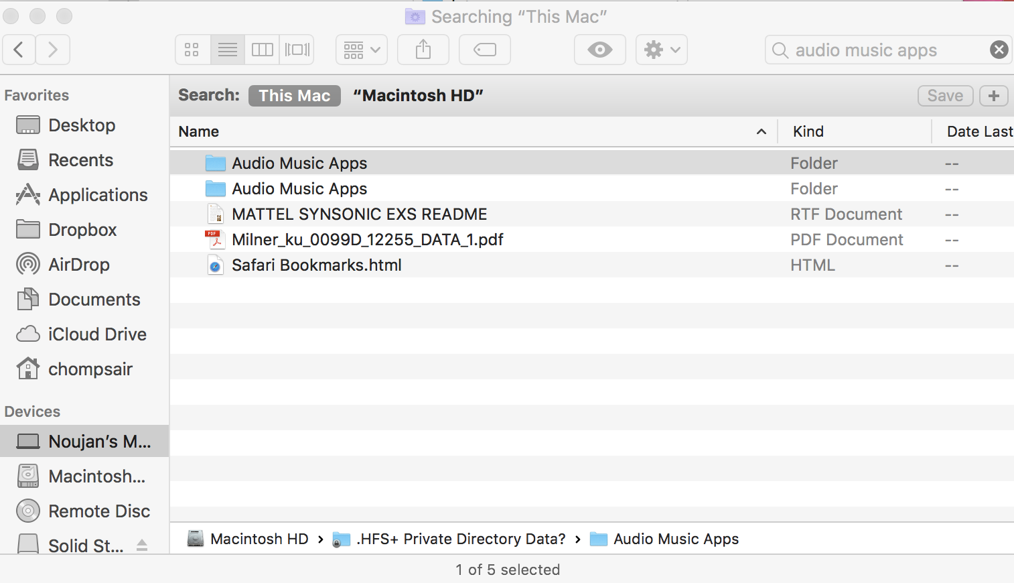This screenshot has height=583, width=1014.
Task: Open iCloud Drive in the sidebar
Action: tap(84, 334)
